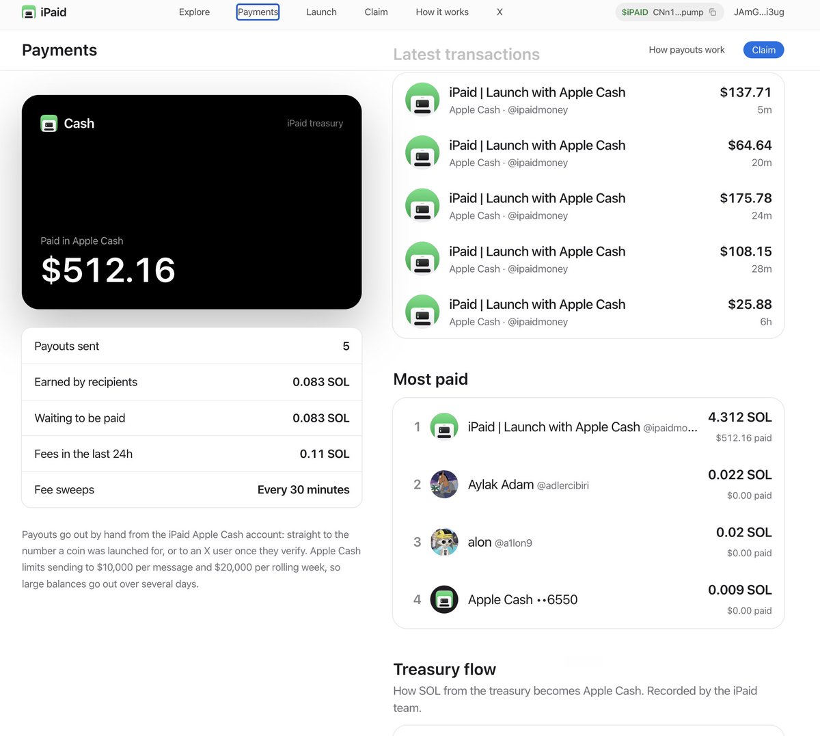Click the iPaid avatar in Most paid
820x736 pixels.
point(444,427)
